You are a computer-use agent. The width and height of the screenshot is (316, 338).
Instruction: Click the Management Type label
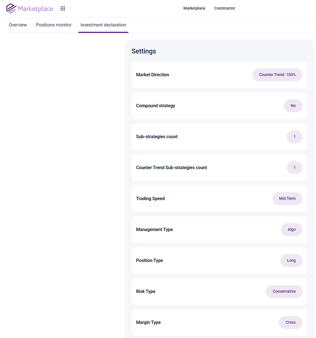(x=154, y=229)
